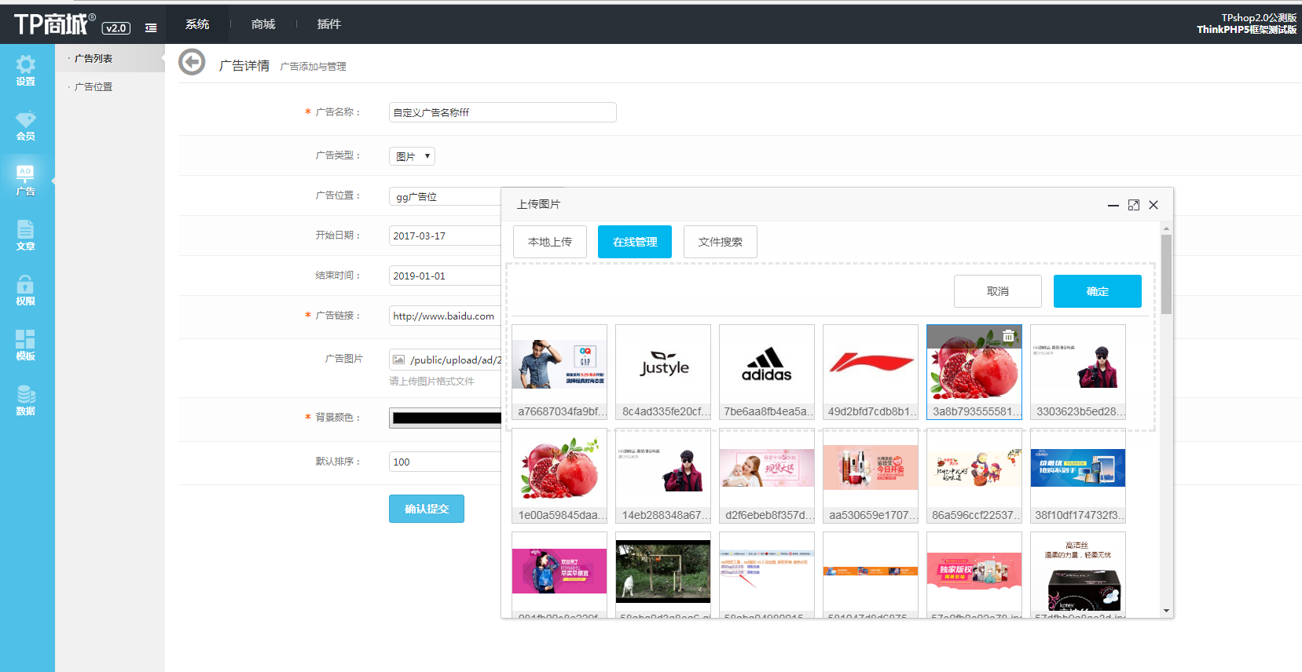Open the 会员 members sidebar icon

tap(26, 126)
